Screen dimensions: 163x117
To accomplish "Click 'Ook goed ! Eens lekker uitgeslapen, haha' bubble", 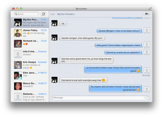I will tap(118, 45).
